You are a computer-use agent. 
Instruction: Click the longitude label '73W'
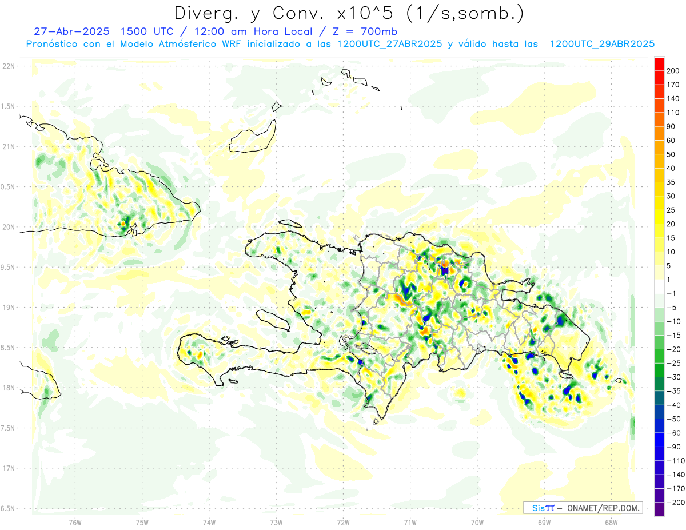click(x=276, y=522)
